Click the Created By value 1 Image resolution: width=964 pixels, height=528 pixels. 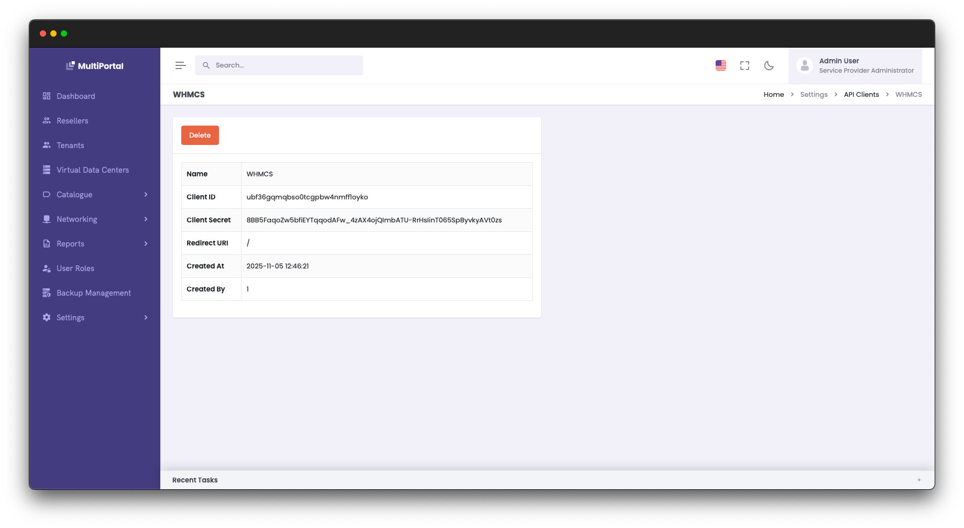pyautogui.click(x=248, y=289)
